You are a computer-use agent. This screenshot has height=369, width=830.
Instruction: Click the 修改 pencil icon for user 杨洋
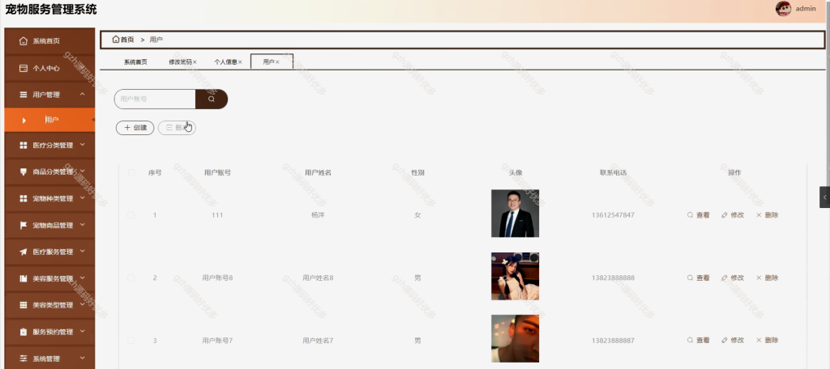(x=725, y=215)
